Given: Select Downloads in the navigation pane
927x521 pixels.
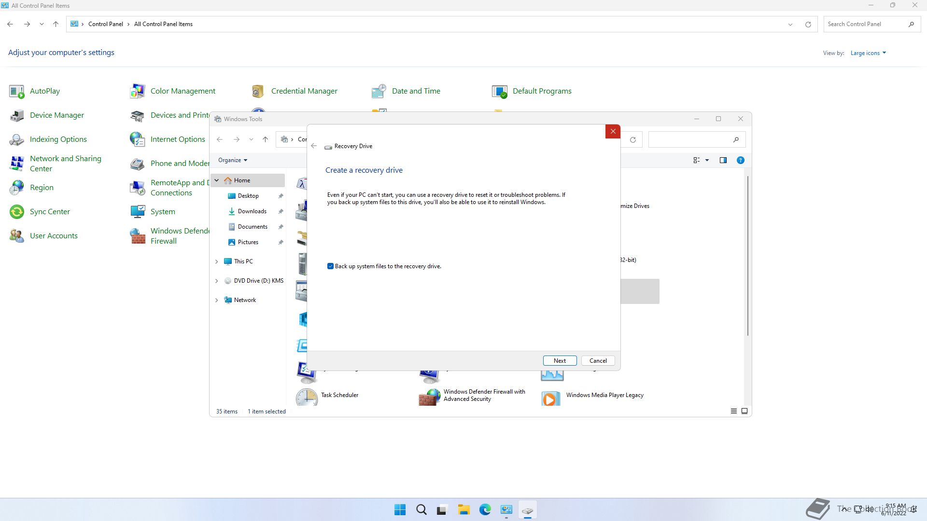Looking at the screenshot, I should 252,211.
